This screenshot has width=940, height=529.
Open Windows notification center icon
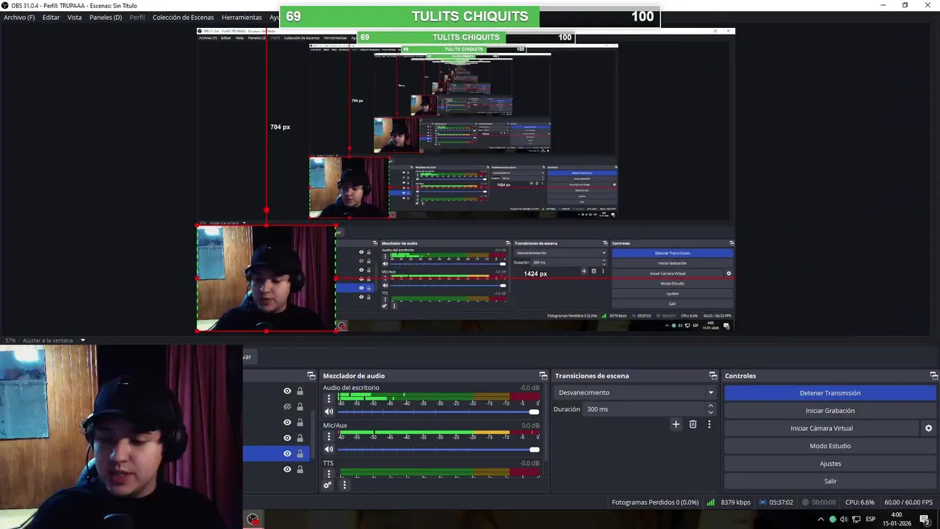925,519
